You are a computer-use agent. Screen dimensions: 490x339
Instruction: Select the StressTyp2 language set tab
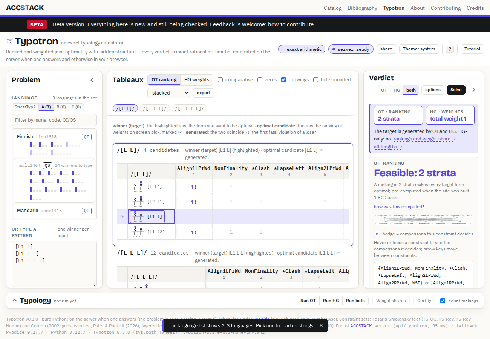pos(25,107)
